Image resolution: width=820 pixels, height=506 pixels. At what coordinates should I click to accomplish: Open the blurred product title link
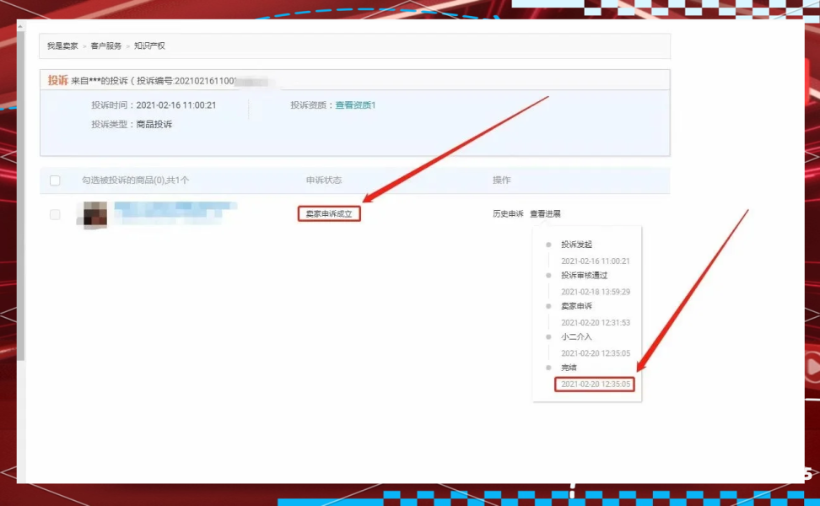(x=175, y=207)
